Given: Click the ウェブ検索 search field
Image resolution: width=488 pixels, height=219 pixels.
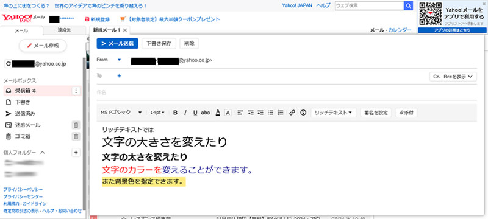Looking at the screenshot, I should click(x=369, y=5).
